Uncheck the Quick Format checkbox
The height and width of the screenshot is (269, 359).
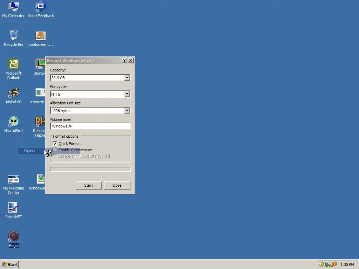(x=55, y=143)
